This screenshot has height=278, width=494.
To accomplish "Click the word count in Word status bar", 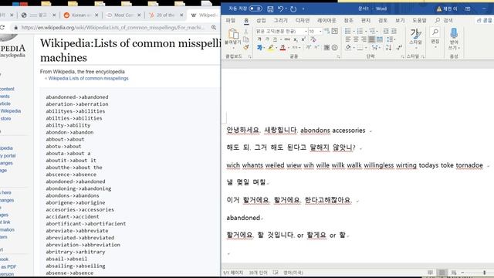I will click(x=258, y=273).
